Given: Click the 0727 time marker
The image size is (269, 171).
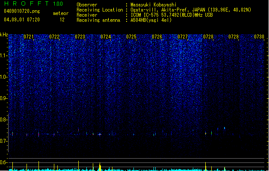Looking at the screenshot, I should click(183, 37).
